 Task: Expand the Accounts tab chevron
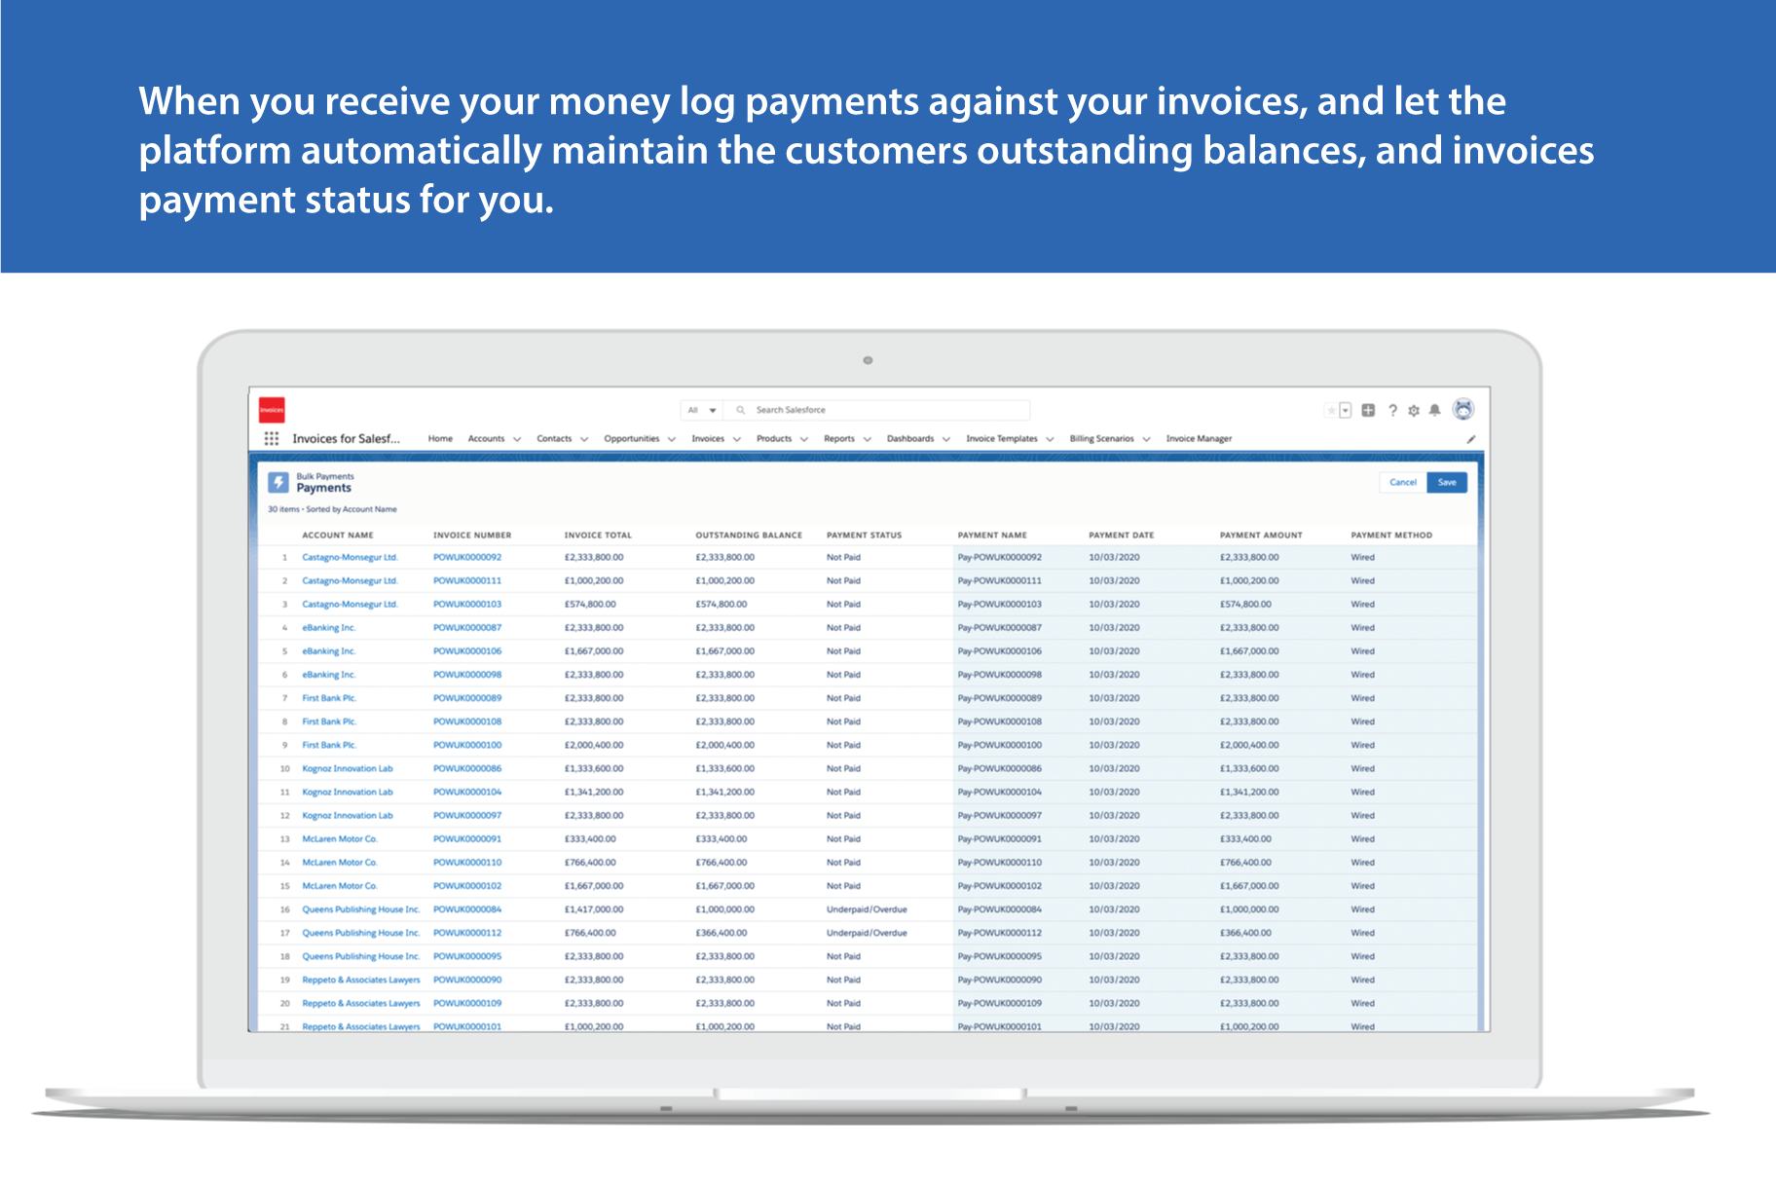point(517,439)
